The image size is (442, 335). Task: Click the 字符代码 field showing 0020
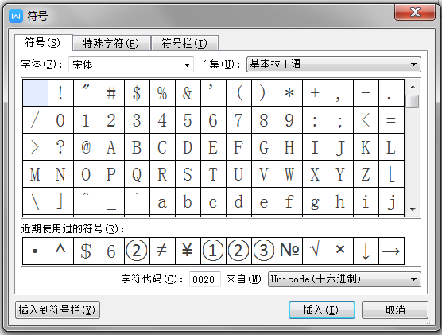click(x=204, y=279)
